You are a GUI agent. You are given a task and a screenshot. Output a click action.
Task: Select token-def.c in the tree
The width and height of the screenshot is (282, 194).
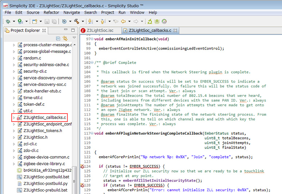pyautogui.click(x=34, y=104)
